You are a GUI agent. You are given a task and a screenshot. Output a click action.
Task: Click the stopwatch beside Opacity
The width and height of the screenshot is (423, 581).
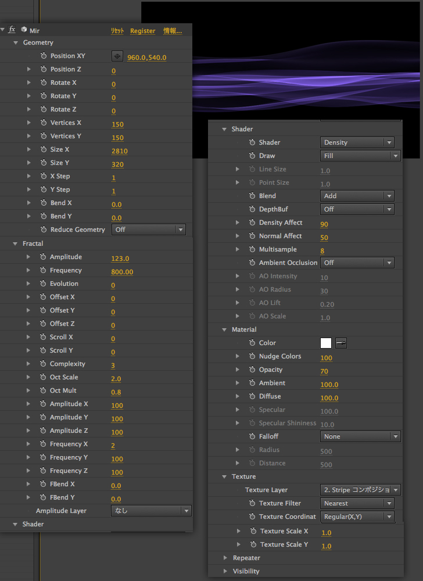252,370
